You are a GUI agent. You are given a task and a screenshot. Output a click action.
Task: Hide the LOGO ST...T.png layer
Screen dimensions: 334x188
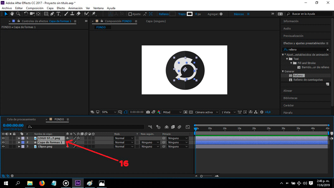3,138
